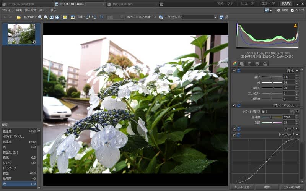Click the actual size view icon

coord(52,17)
